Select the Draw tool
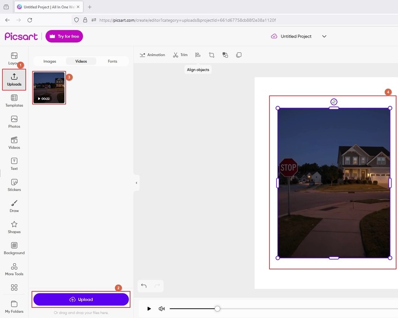The width and height of the screenshot is (398, 318). tap(14, 206)
